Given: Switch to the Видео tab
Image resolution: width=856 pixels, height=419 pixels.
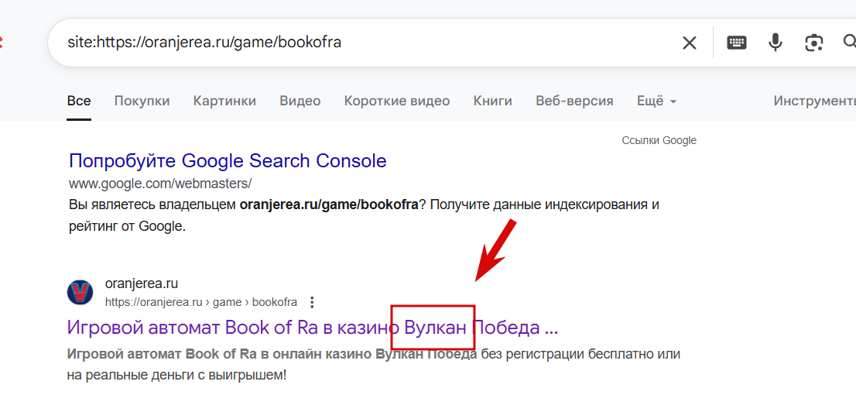Looking at the screenshot, I should pos(300,101).
